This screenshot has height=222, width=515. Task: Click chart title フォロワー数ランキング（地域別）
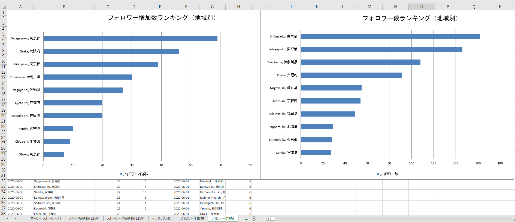(411, 18)
